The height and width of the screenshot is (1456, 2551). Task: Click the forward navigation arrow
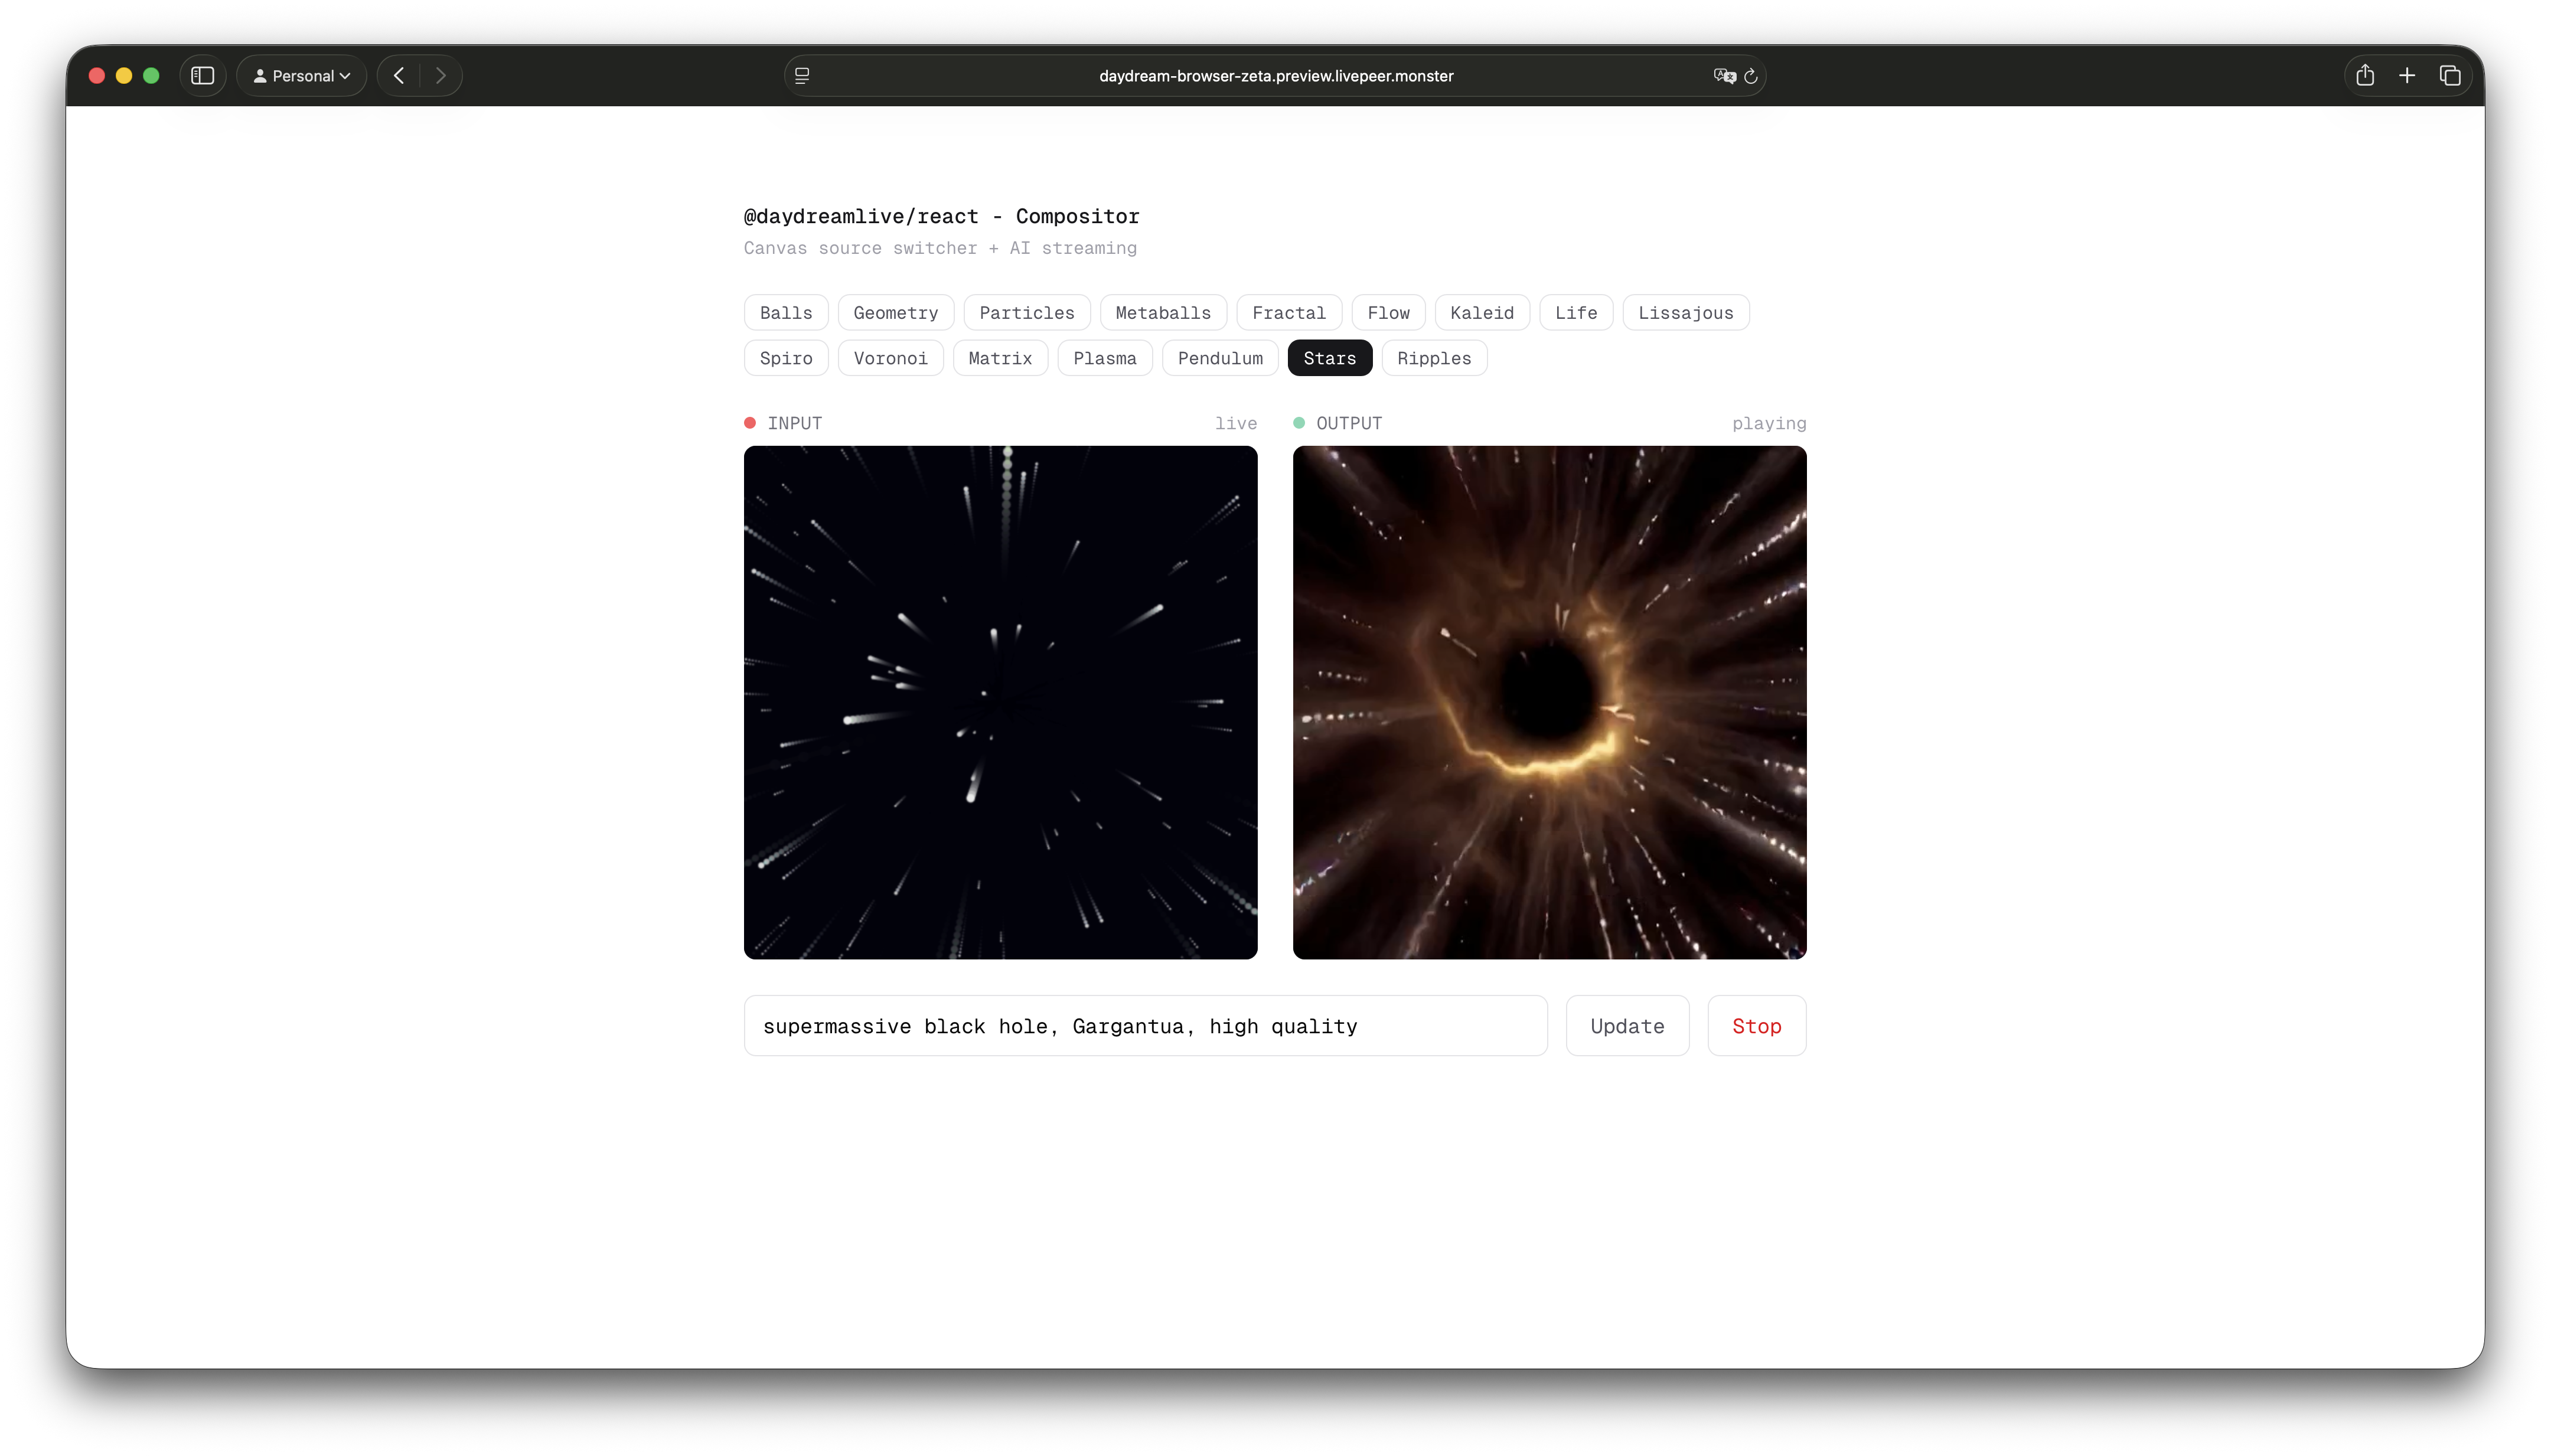(440, 75)
